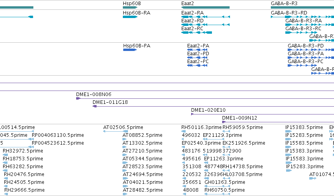This screenshot has width=334, height=196.
Task: Click the DME1-009N12 start arrow glyph
Action: coord(224,122)
